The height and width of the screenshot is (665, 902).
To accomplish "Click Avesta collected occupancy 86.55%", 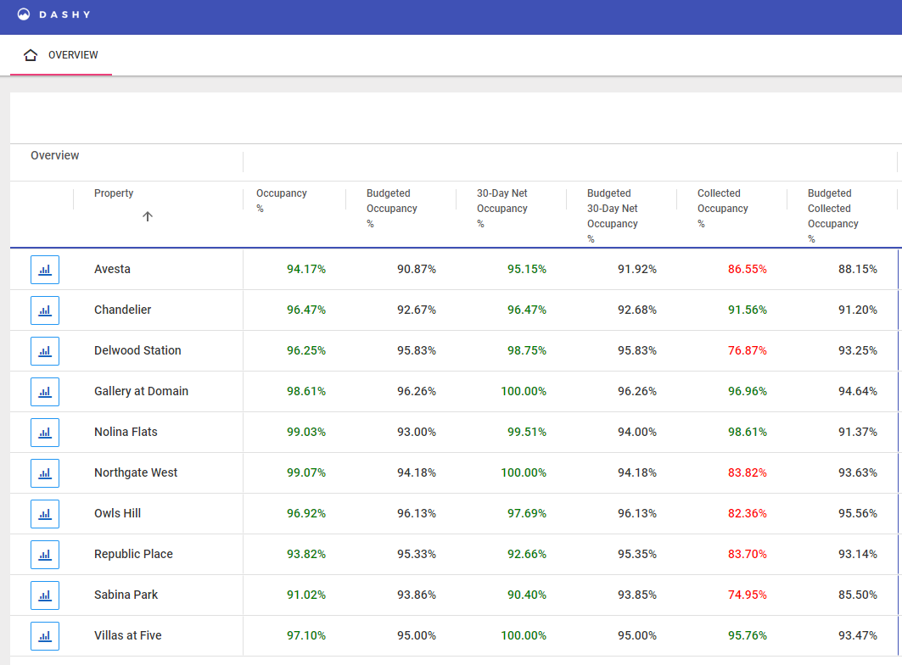I will pyautogui.click(x=748, y=269).
